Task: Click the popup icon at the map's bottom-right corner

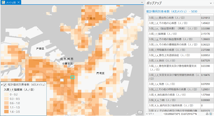Action: (140, 112)
